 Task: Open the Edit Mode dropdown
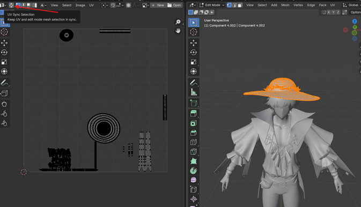click(x=211, y=5)
